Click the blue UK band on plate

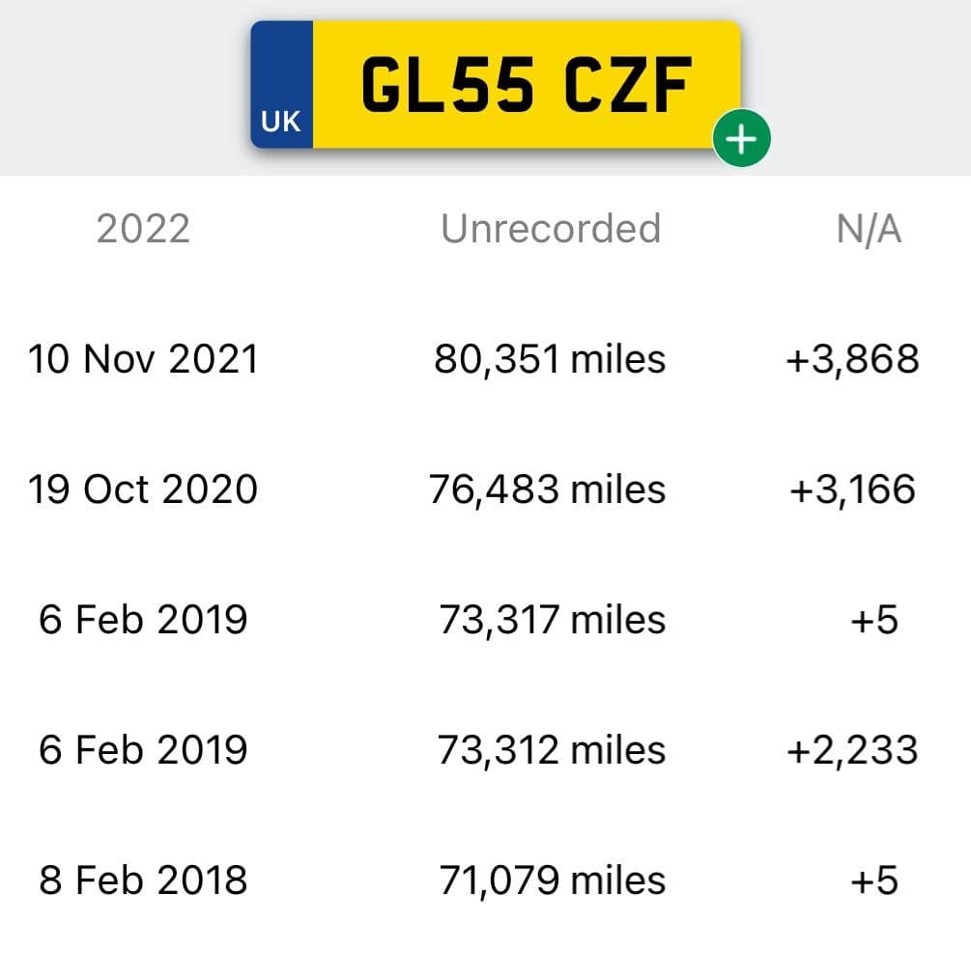[x=281, y=85]
